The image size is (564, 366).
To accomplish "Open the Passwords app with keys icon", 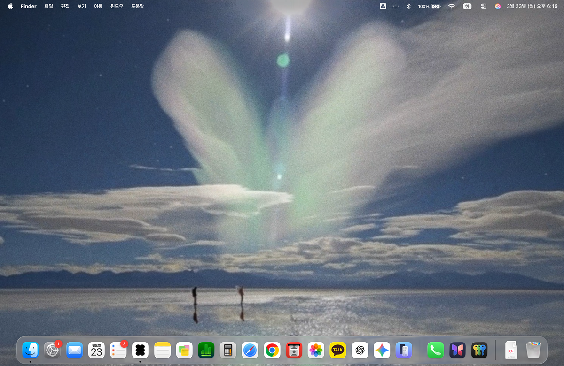I will (479, 350).
